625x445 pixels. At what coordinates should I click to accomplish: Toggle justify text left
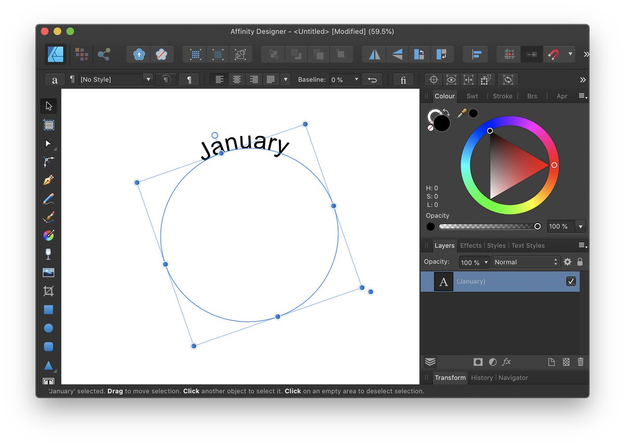[271, 80]
